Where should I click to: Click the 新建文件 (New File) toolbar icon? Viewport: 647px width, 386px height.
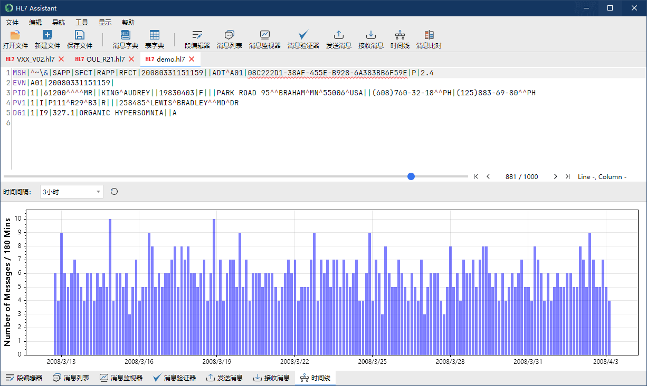(47, 39)
